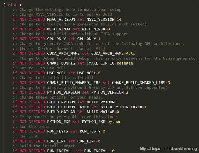
Task: Click the word 'Kepler' in the architectures list
Action: (45, 49)
